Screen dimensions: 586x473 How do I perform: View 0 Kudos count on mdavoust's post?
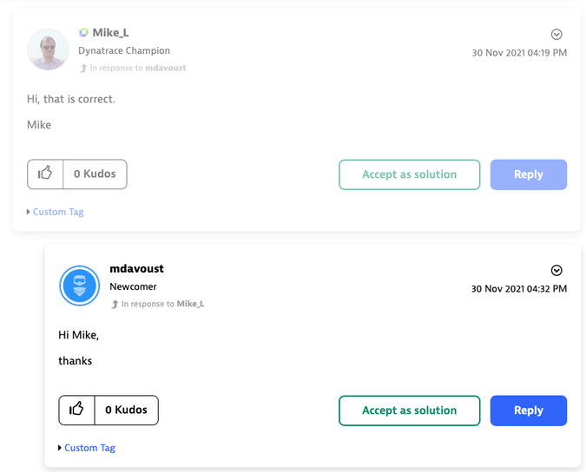tap(126, 411)
